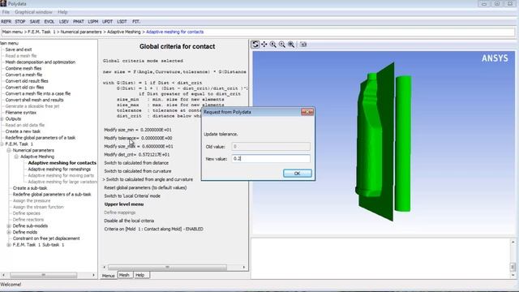This screenshot has height=292, width=519.
Task: Click Disable all the local criteria
Action: [x=129, y=221]
